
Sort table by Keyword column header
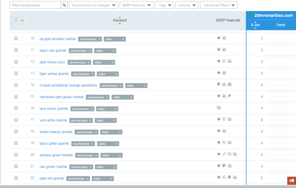(120, 20)
